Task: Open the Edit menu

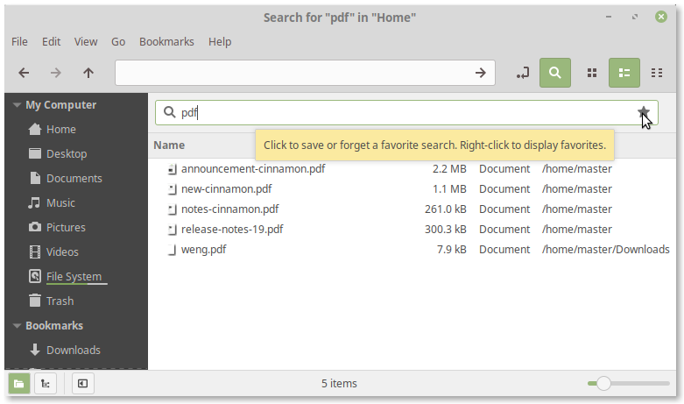Action: pyautogui.click(x=51, y=41)
